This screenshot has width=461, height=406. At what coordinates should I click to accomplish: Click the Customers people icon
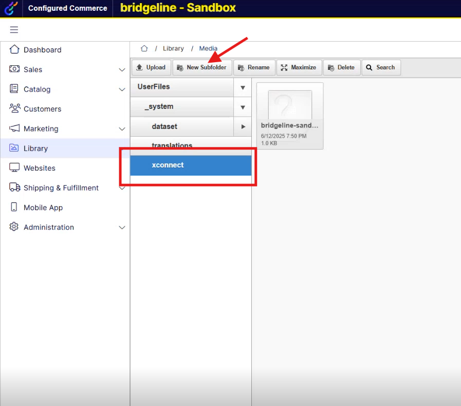pyautogui.click(x=15, y=108)
